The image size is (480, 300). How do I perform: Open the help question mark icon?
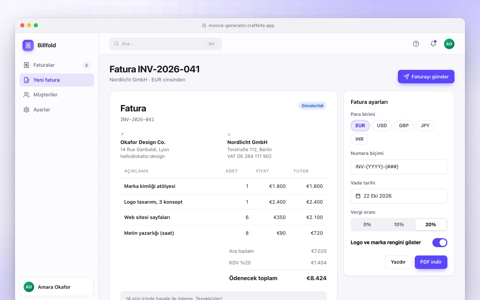(416, 44)
